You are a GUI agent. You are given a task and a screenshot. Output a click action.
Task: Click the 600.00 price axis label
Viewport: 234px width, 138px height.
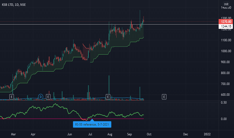point(226,95)
